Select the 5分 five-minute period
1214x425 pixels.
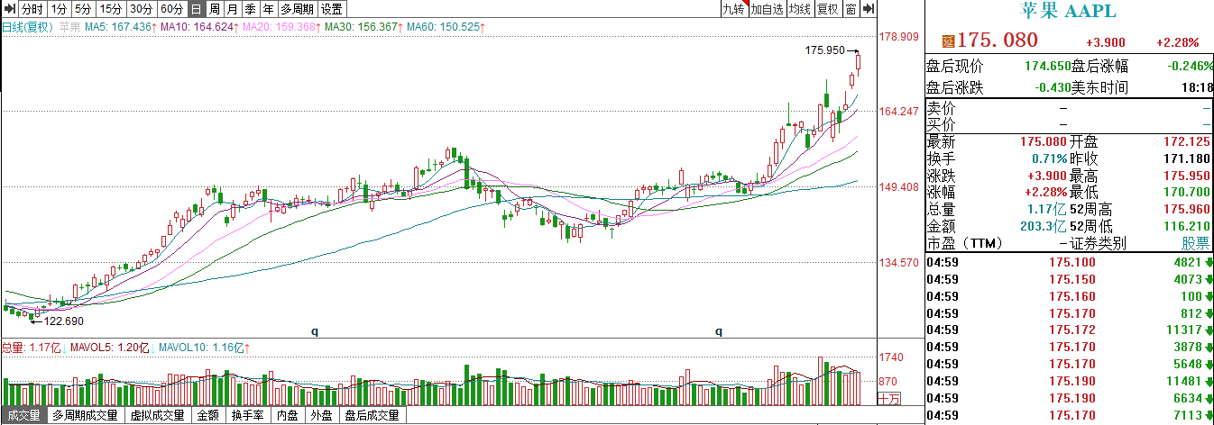[83, 9]
